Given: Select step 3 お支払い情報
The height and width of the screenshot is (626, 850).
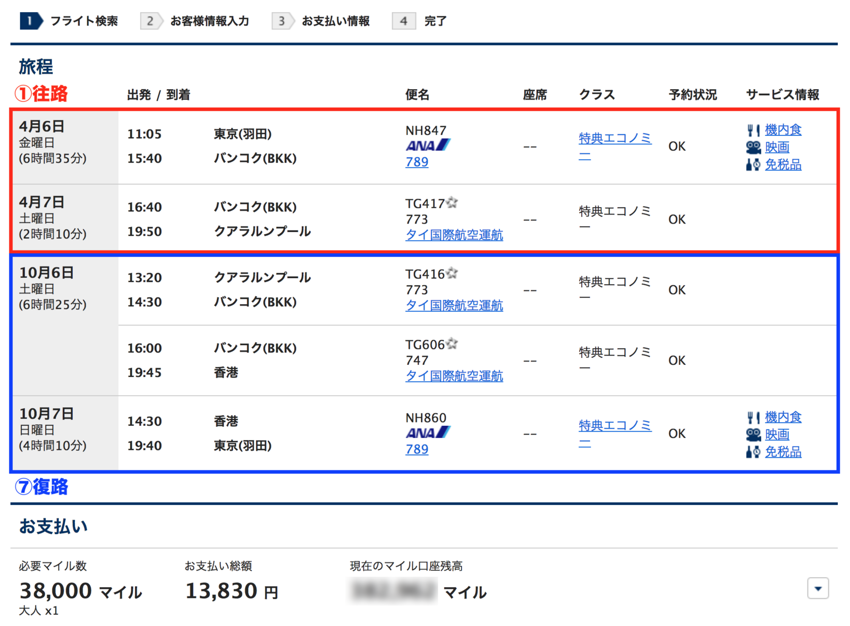Looking at the screenshot, I should (x=321, y=21).
